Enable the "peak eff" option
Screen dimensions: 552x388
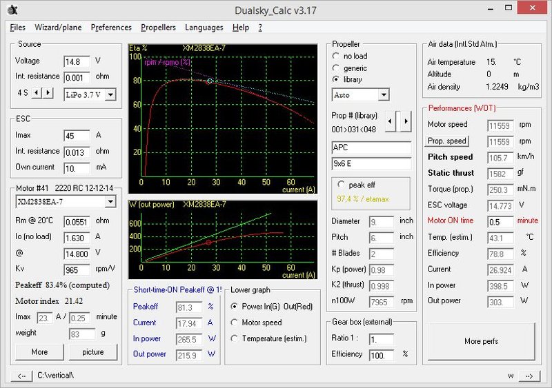coord(342,185)
